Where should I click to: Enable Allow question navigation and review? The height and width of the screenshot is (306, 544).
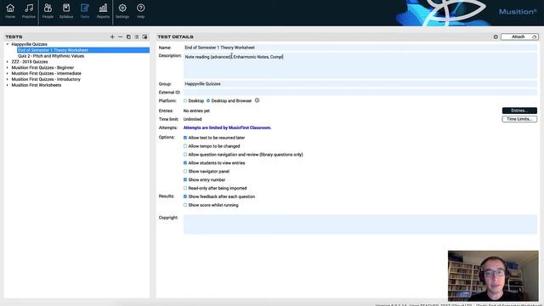(x=185, y=155)
